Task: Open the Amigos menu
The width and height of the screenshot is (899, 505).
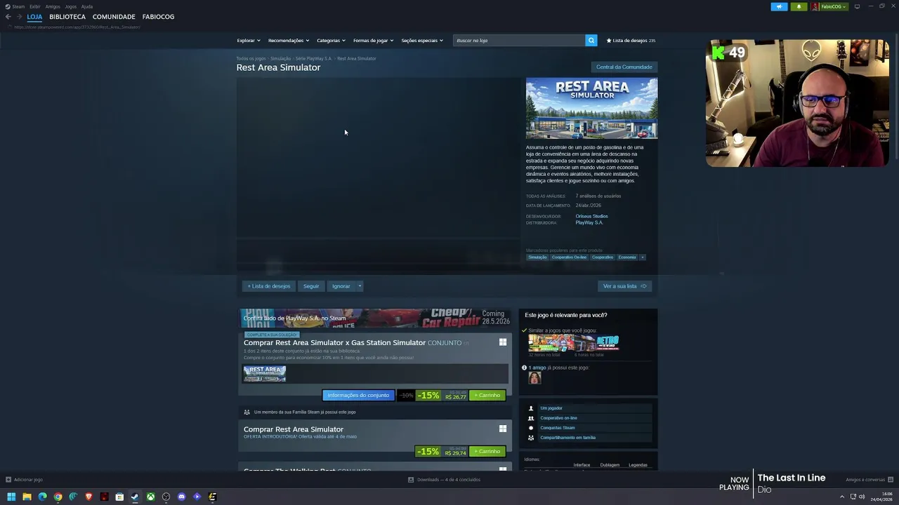Action: pyautogui.click(x=53, y=6)
